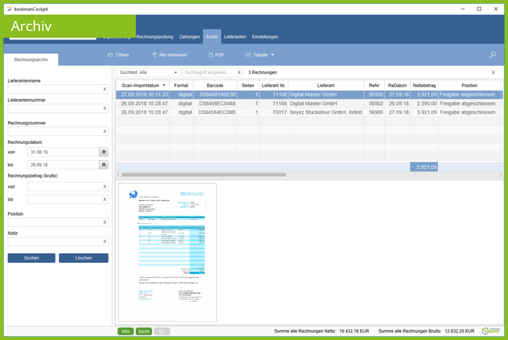508x340 pixels.
Task: Toggle the Kfm filter button
Action: [x=125, y=332]
